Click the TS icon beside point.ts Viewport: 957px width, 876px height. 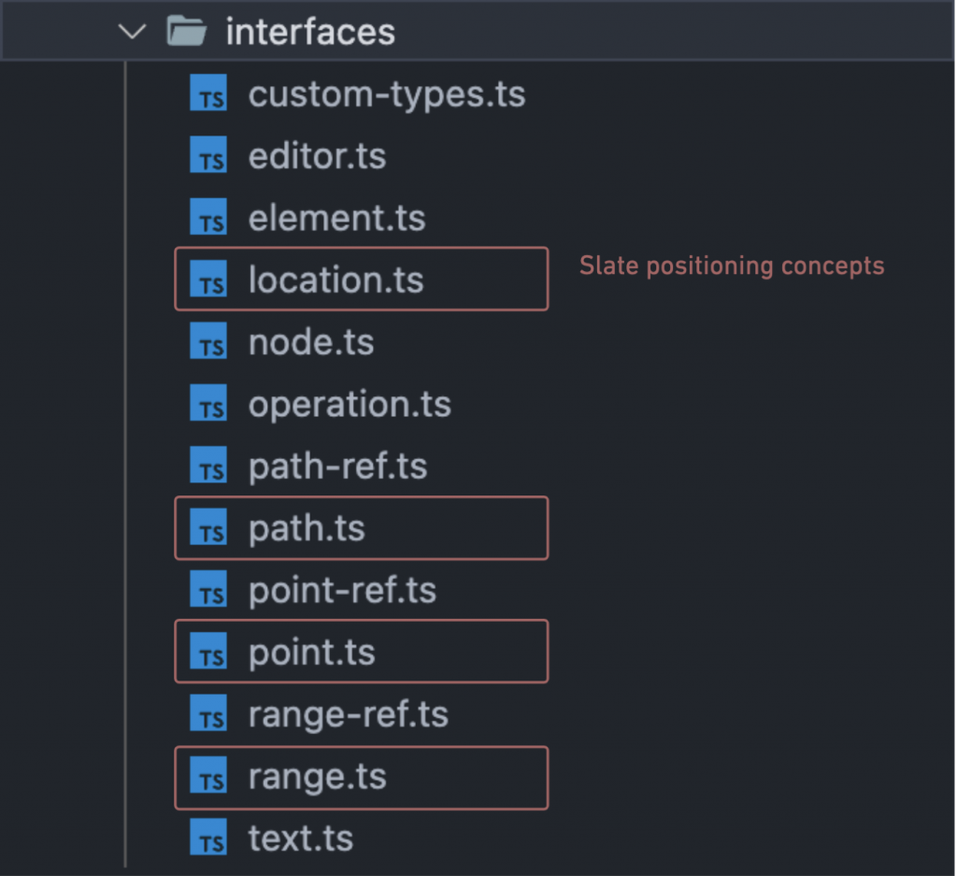pyautogui.click(x=208, y=653)
